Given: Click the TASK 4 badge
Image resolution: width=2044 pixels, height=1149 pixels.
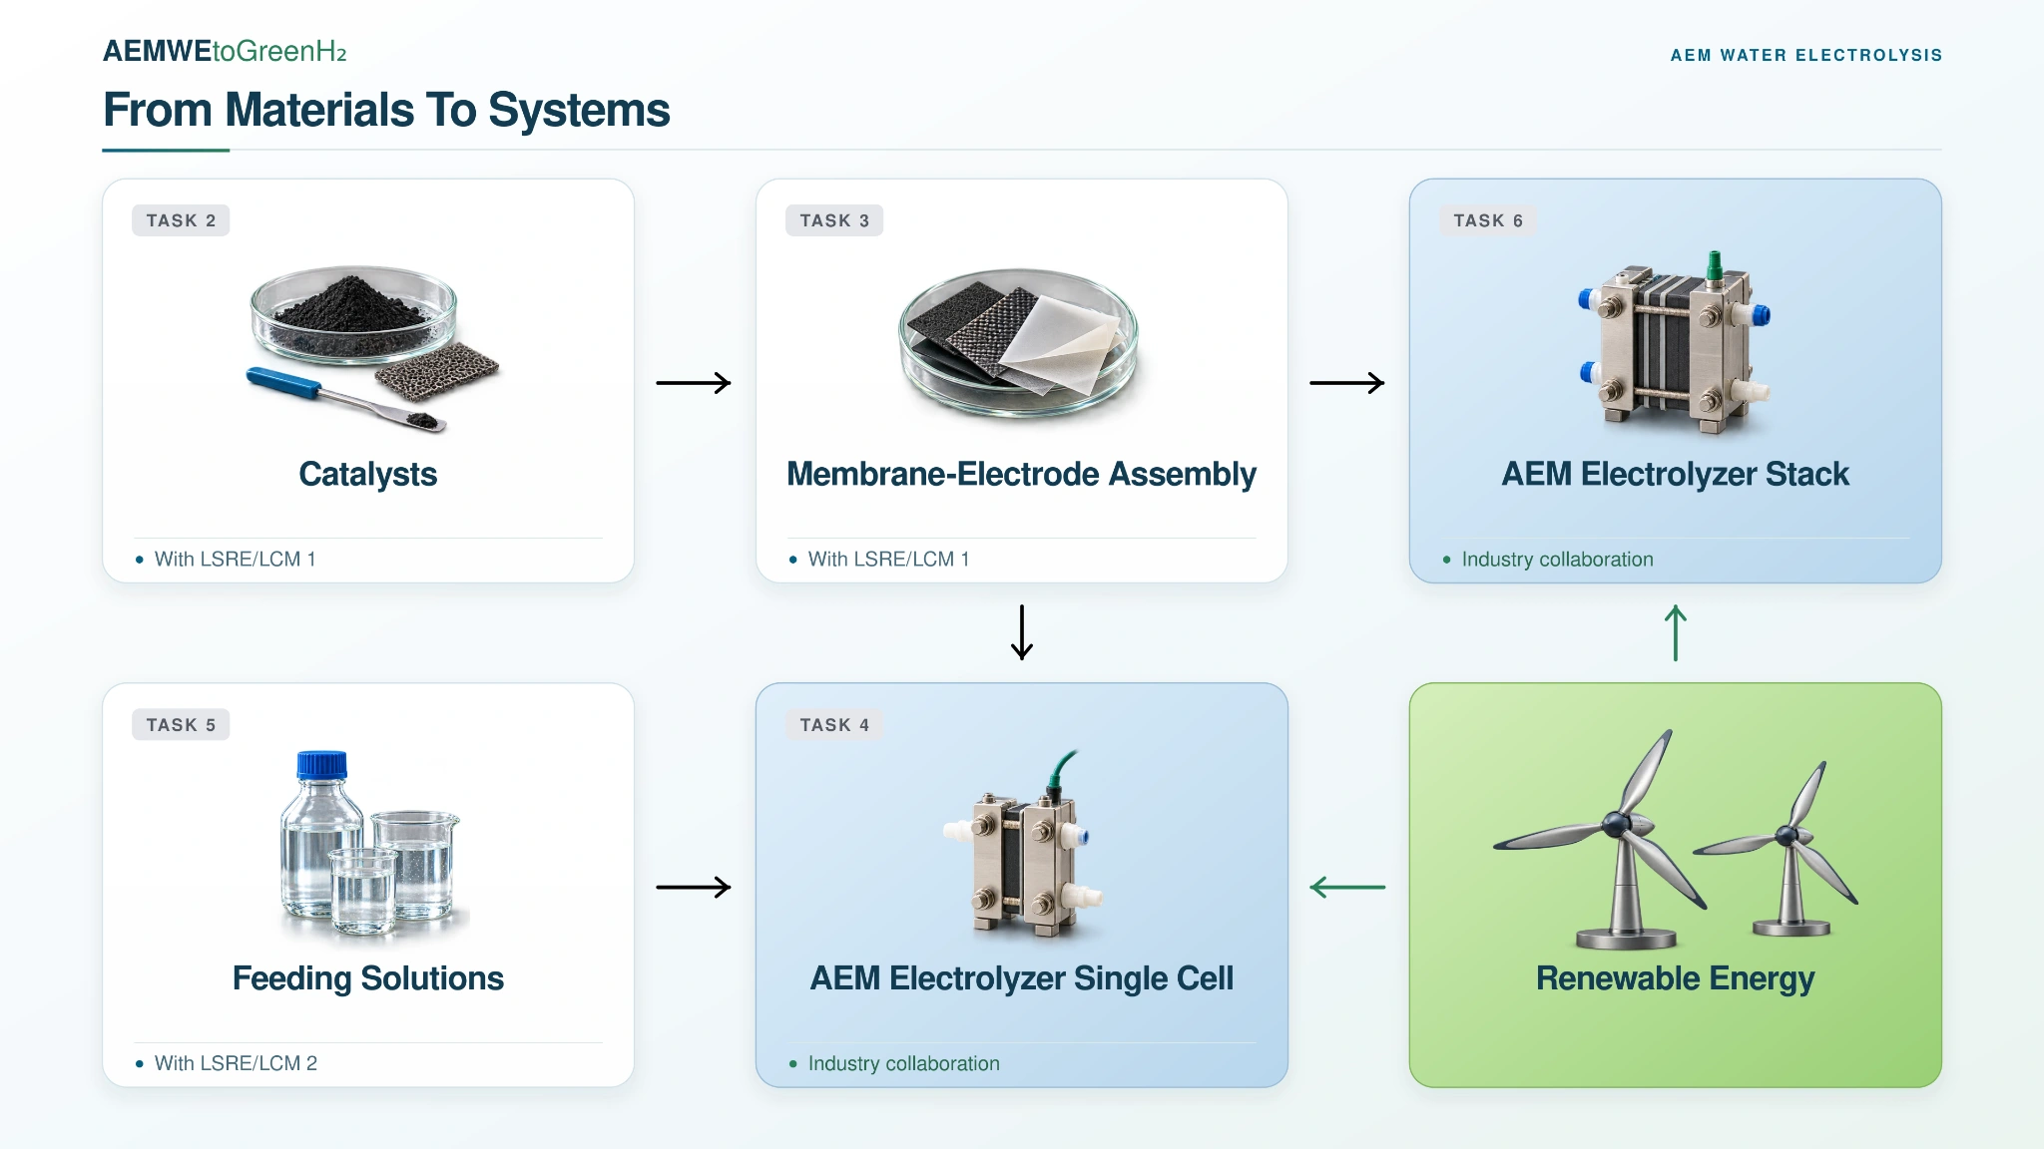Looking at the screenshot, I should (x=834, y=725).
